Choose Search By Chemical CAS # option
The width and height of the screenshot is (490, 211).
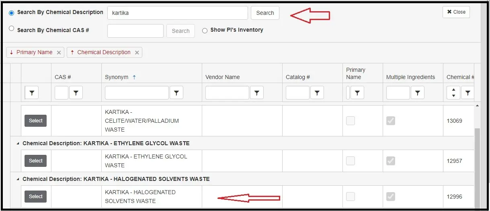coord(11,28)
